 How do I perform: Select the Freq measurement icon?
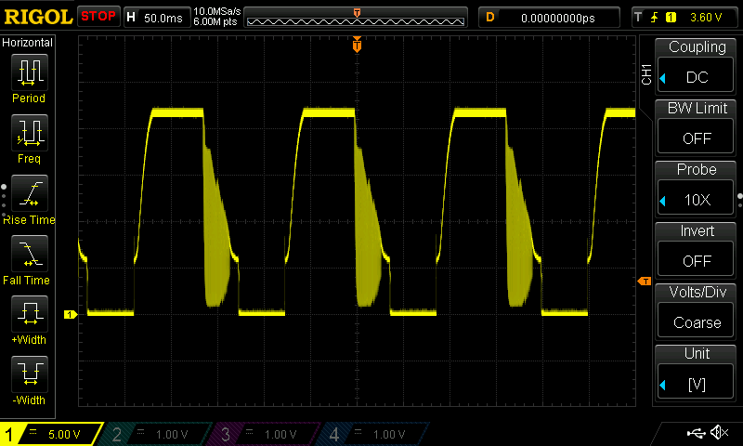point(29,133)
